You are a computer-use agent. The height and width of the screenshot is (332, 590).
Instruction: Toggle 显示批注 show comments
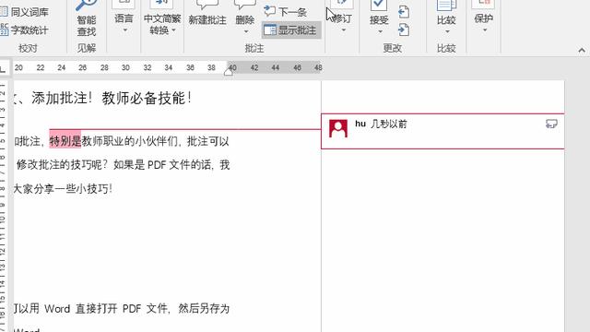pos(291,30)
